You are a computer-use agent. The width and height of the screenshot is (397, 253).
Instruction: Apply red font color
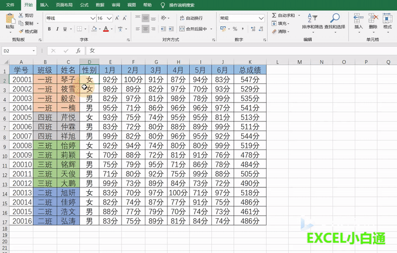tap(106, 29)
